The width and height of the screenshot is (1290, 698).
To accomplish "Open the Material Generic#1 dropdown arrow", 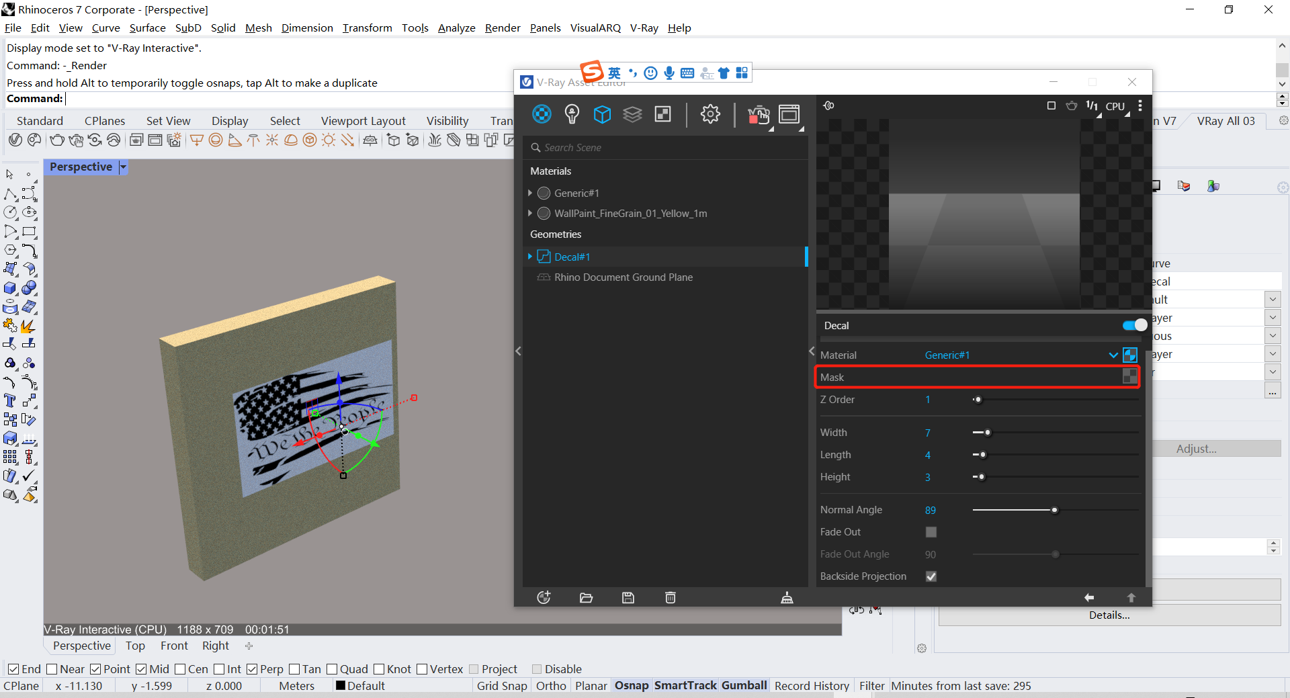I will [x=1113, y=355].
